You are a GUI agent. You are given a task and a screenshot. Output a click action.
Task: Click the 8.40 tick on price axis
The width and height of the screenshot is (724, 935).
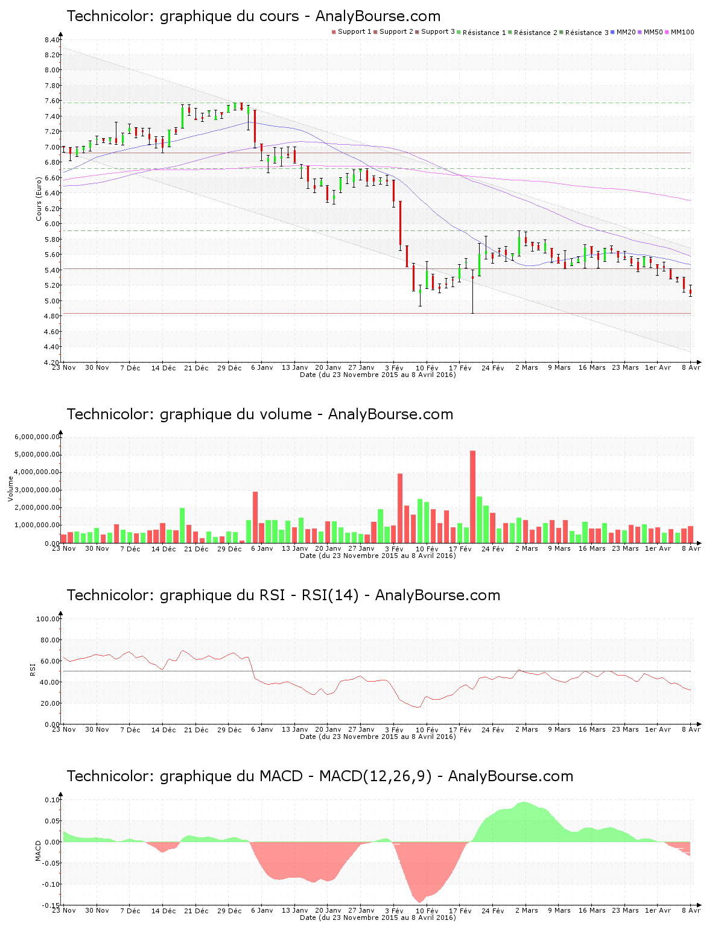coord(52,40)
